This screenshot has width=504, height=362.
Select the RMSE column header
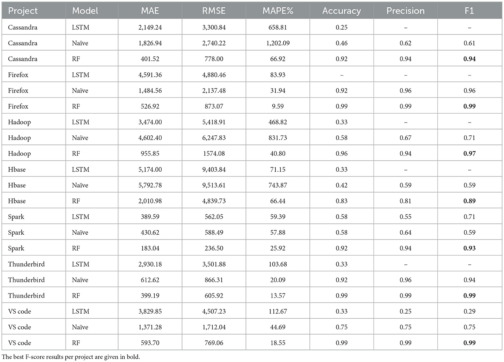[x=214, y=11]
